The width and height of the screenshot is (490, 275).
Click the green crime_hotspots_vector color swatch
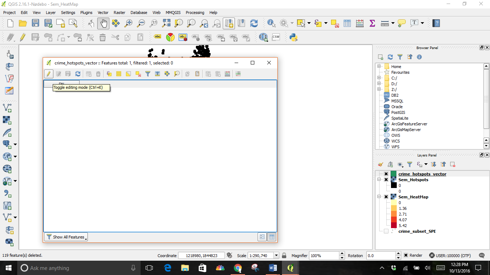tap(394, 174)
